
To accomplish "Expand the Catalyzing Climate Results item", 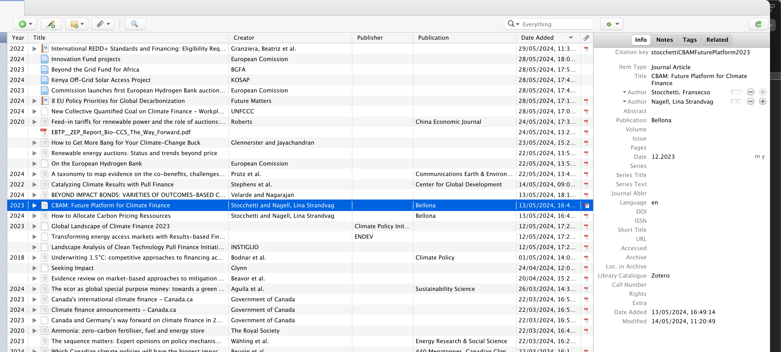I will pyautogui.click(x=34, y=185).
